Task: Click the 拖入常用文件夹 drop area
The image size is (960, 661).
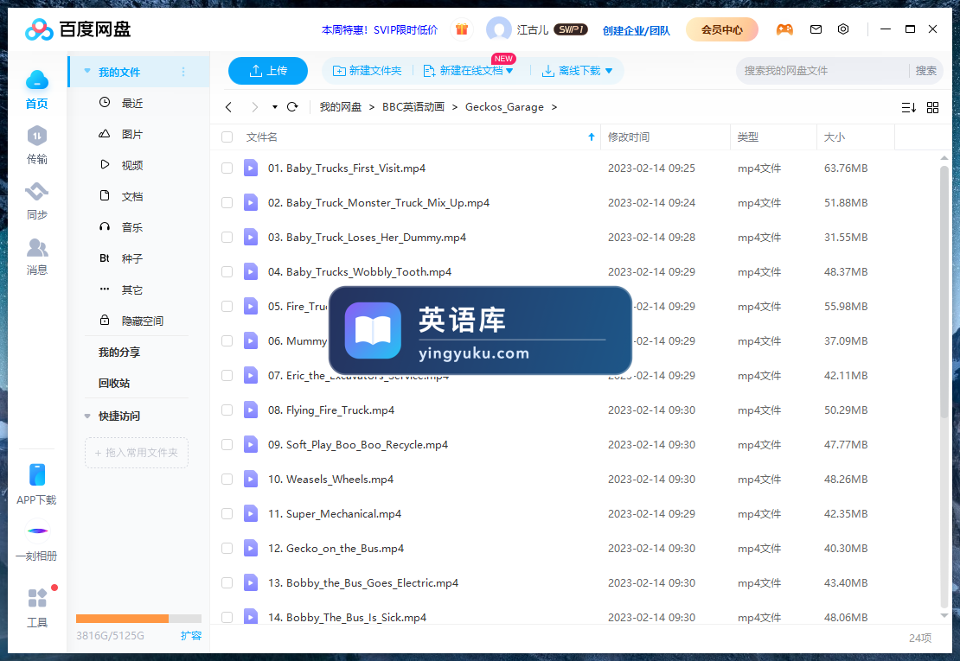Action: (x=136, y=453)
